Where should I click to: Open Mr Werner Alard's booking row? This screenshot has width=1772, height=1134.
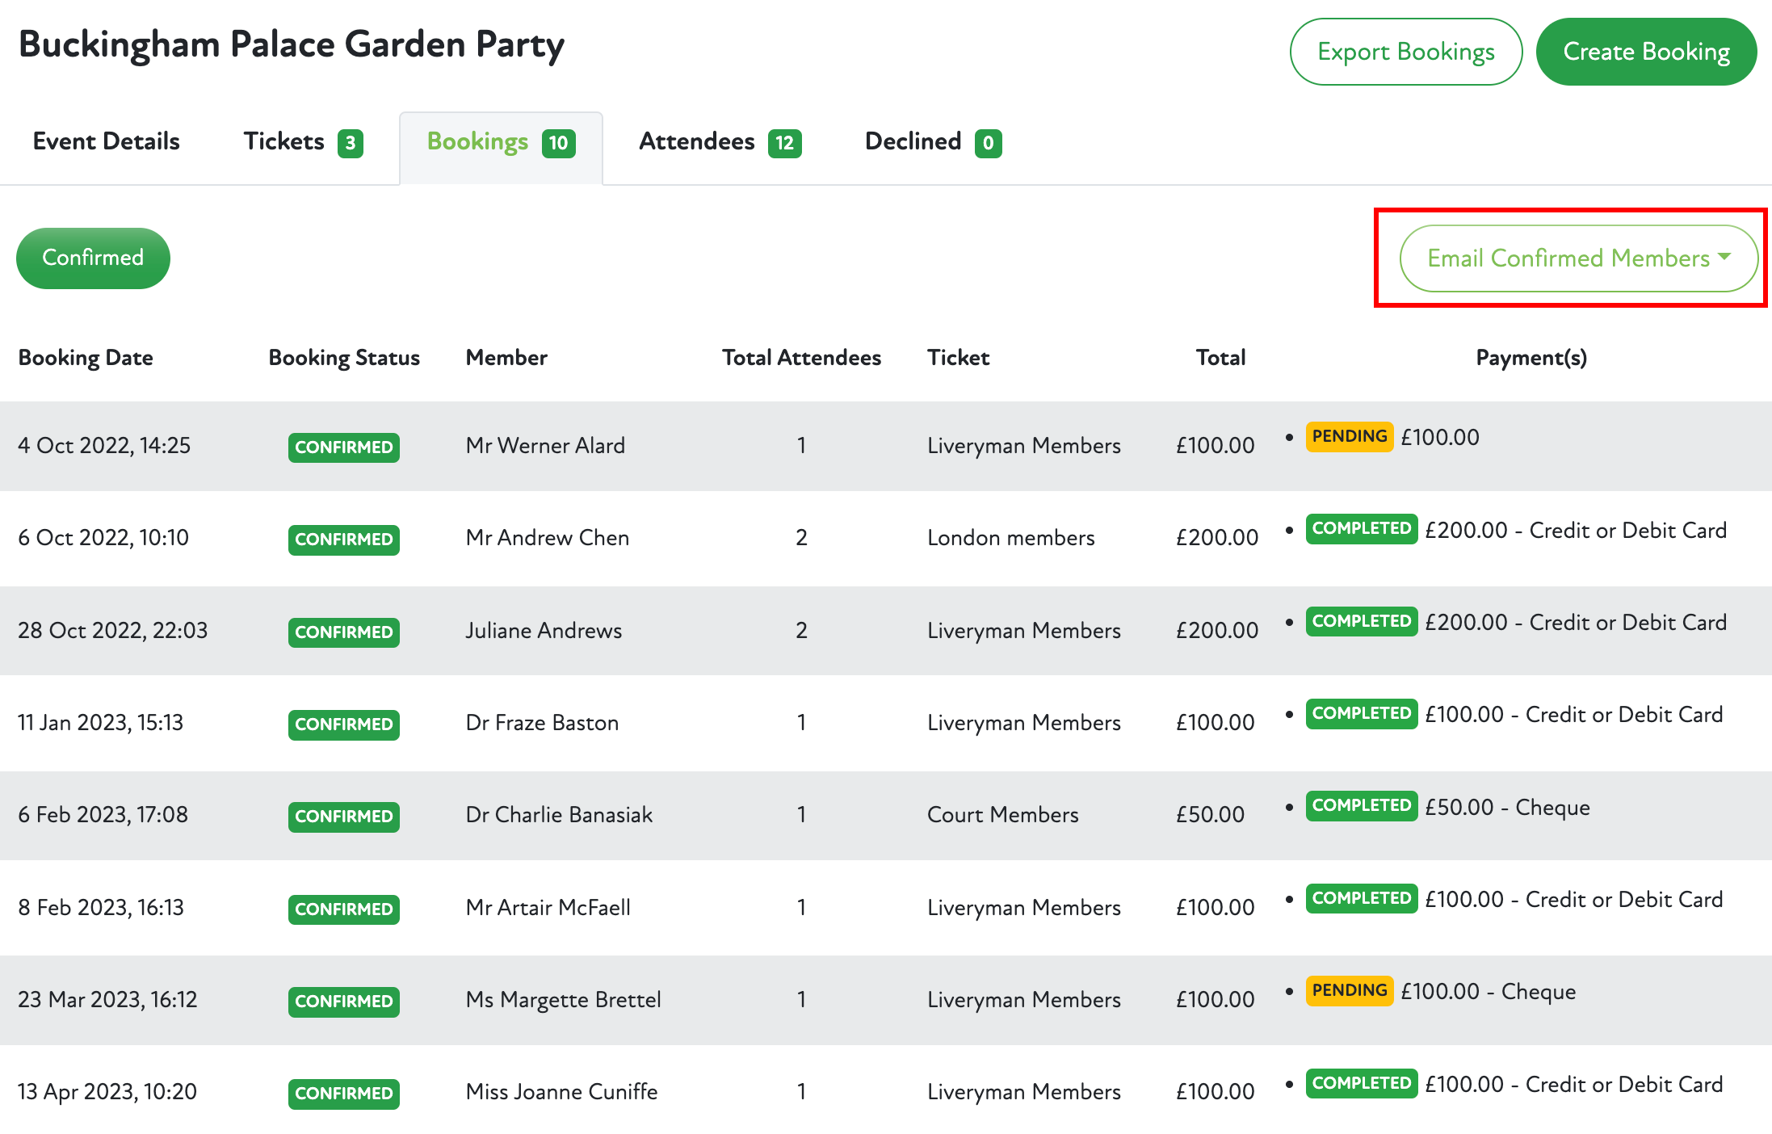tap(545, 446)
